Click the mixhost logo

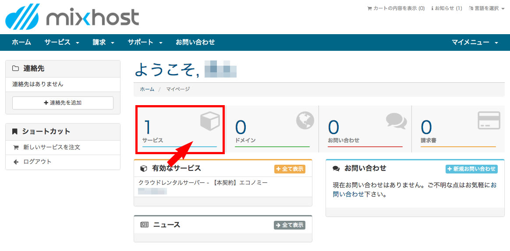click(72, 17)
